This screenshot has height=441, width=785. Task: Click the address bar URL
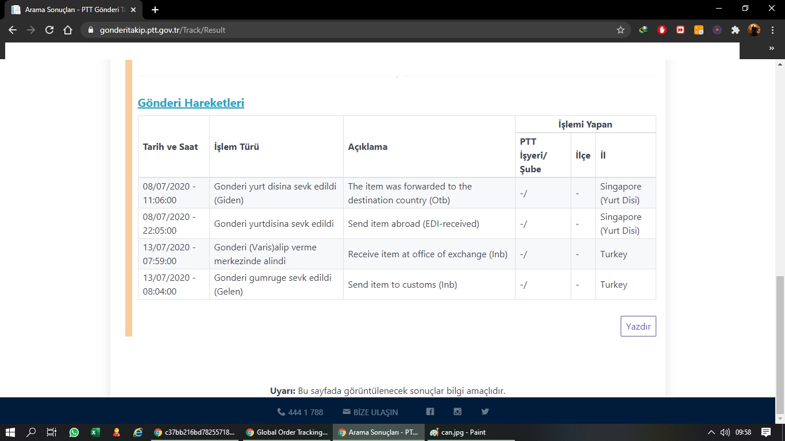[x=163, y=30]
